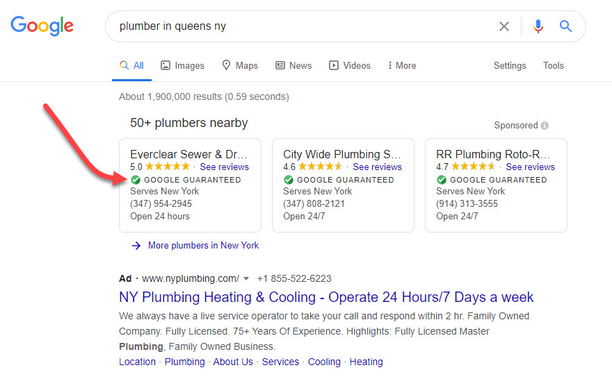This screenshot has height=379, width=612.
Task: Expand the nyplumbing.com ad dropdown arrow
Action: (246, 279)
